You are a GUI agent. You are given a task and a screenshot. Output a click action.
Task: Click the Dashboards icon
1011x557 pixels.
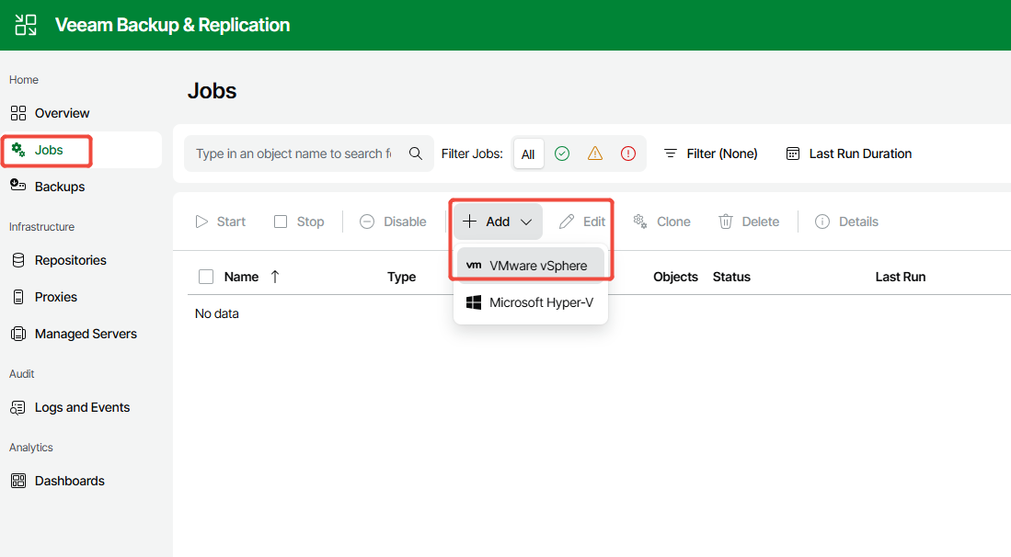[18, 481]
